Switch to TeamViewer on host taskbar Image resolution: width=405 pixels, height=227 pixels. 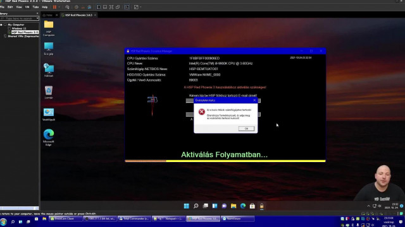click(237, 219)
